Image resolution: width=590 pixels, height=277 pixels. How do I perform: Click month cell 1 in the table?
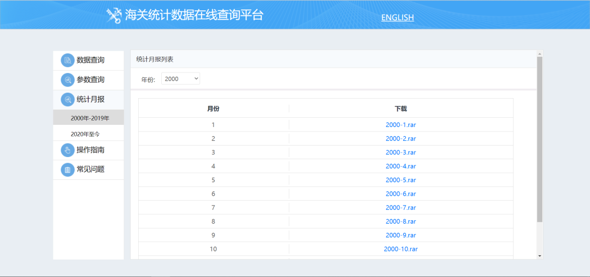pyautogui.click(x=214, y=125)
